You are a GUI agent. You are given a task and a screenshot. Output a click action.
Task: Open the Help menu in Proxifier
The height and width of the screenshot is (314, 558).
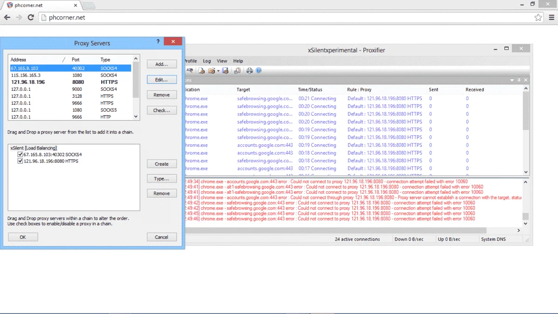click(238, 61)
